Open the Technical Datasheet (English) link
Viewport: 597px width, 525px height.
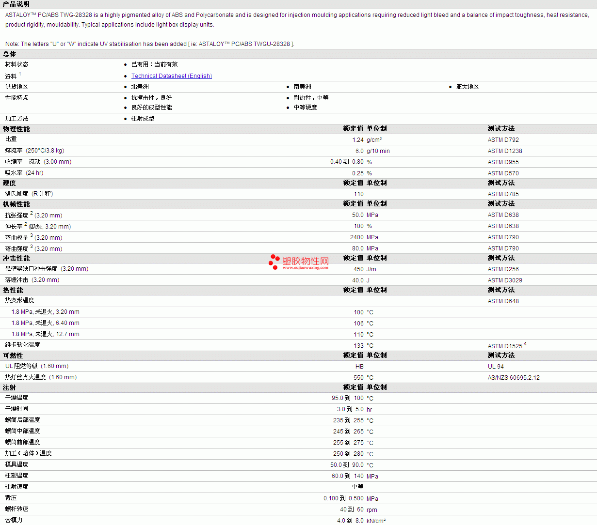(x=172, y=76)
